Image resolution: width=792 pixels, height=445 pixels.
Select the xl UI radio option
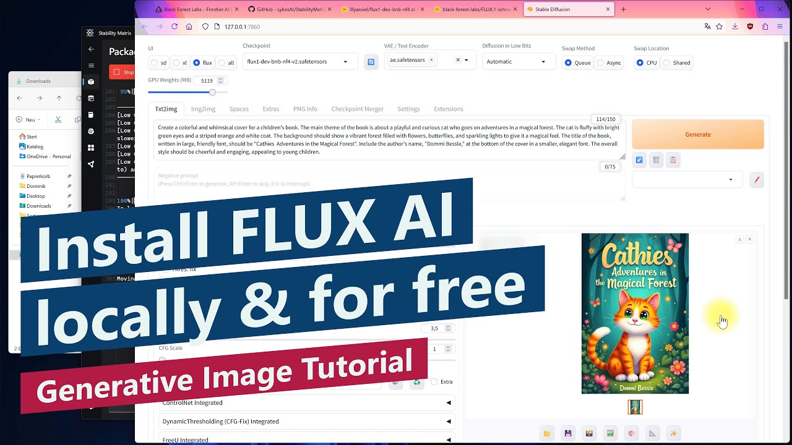pos(180,62)
